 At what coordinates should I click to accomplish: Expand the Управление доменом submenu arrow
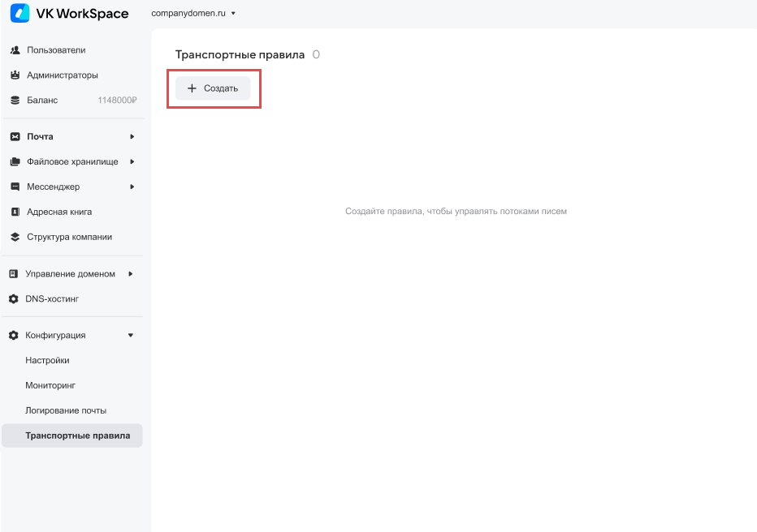pyautogui.click(x=131, y=274)
